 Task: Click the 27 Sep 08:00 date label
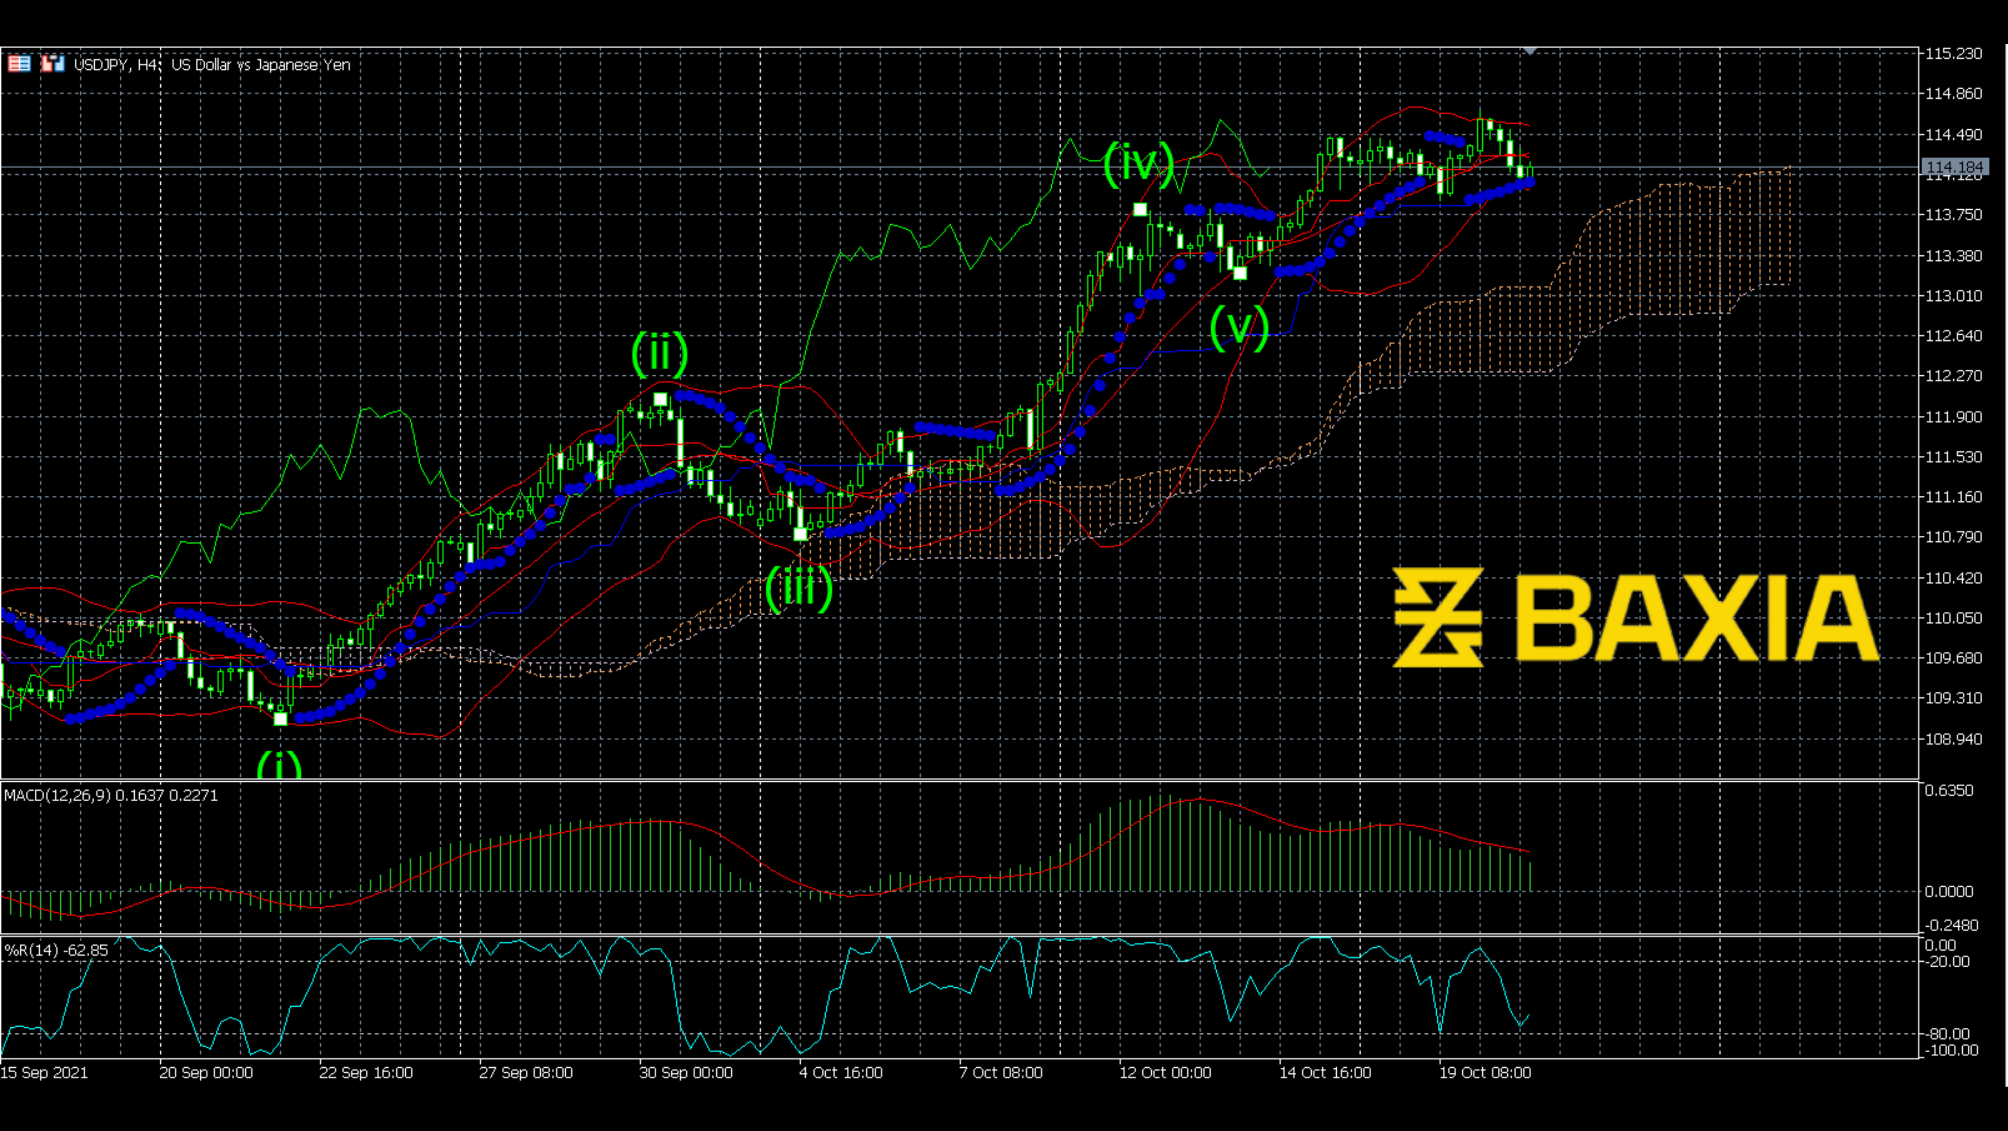[x=525, y=1073]
